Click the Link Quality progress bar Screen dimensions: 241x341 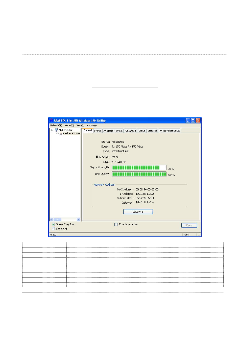click(x=139, y=174)
